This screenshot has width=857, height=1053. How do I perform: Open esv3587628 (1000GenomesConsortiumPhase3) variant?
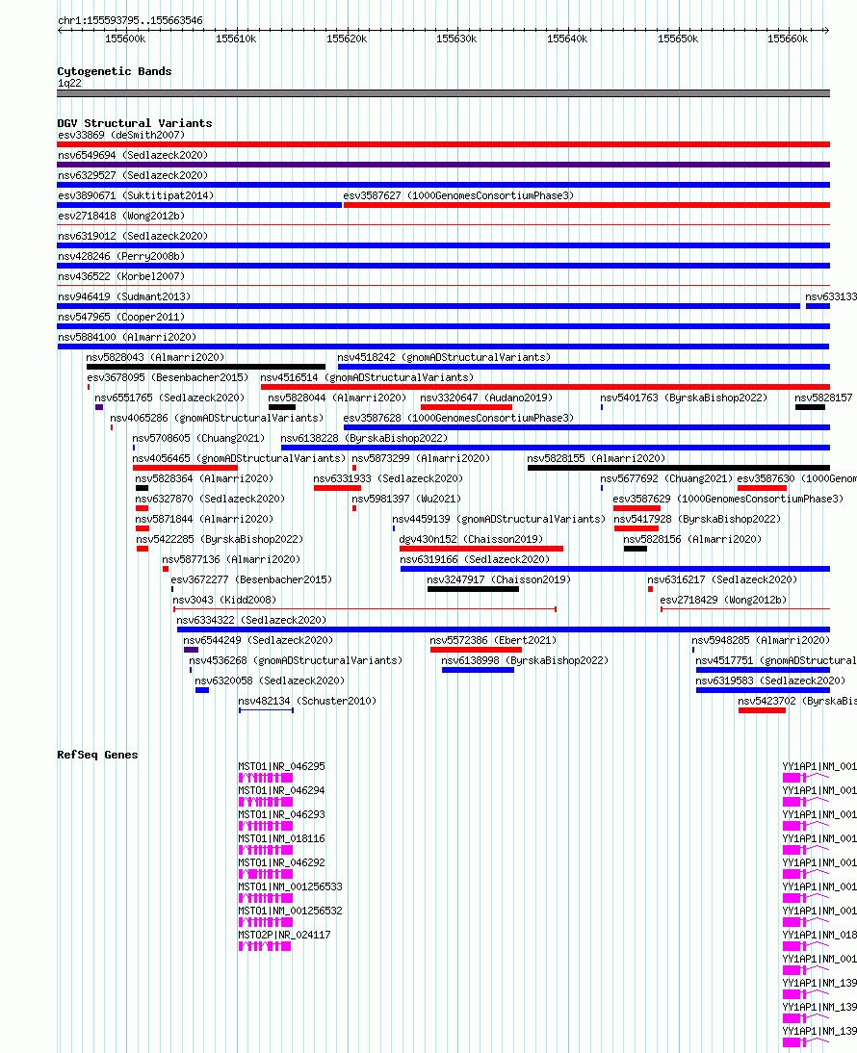pos(586,427)
